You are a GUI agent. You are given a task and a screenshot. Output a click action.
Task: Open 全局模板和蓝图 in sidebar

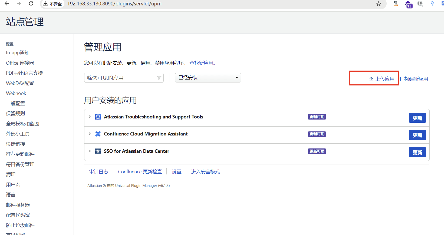pos(23,124)
